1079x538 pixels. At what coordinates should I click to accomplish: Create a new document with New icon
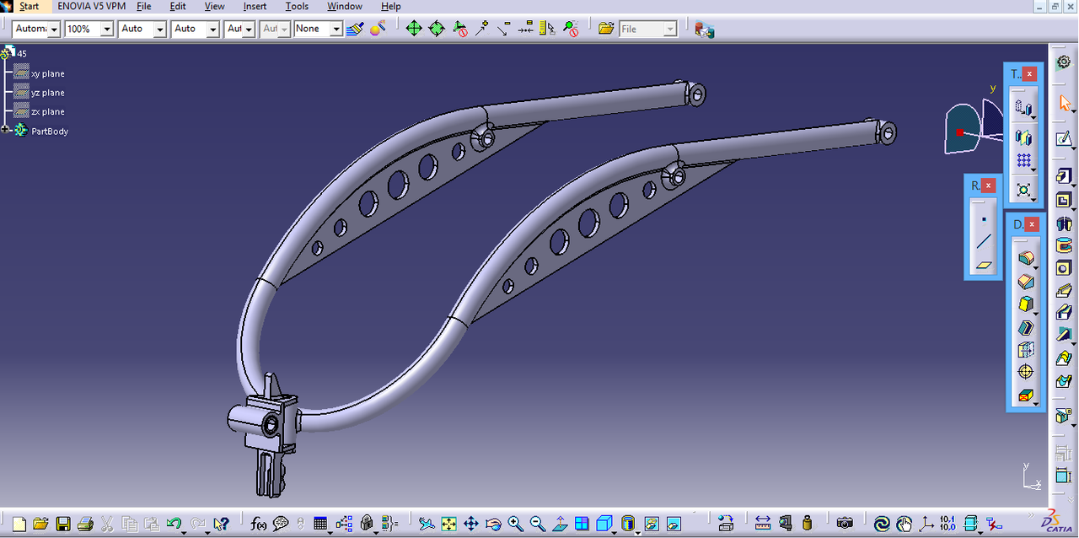point(19,525)
